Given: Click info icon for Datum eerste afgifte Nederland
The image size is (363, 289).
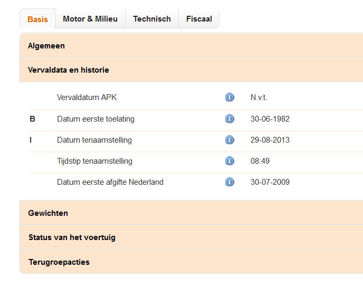Looking at the screenshot, I should pyautogui.click(x=230, y=182).
